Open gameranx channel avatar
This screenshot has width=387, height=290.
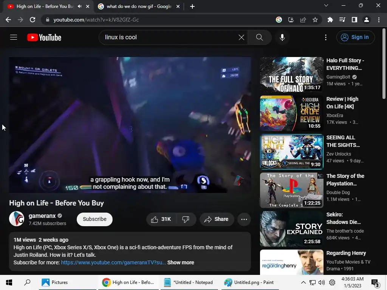pyautogui.click(x=17, y=219)
